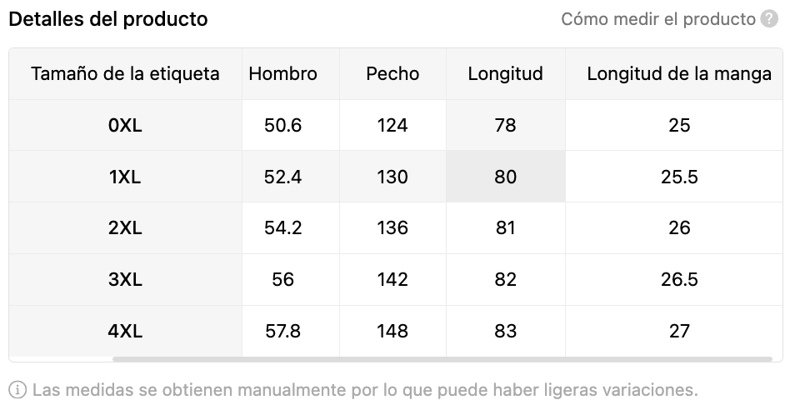Click the 'Hombro' column header
This screenshot has width=805, height=415.
point(283,73)
